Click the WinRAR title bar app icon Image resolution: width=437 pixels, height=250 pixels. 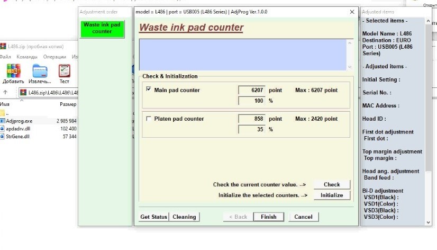3,46
